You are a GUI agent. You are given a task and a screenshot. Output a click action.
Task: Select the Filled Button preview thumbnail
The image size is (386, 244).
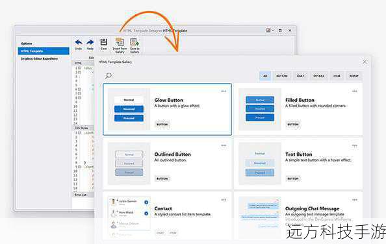coord(260,109)
